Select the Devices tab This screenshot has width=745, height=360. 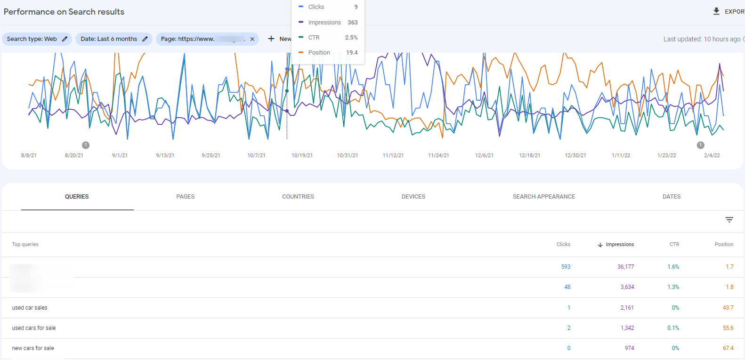coord(413,197)
